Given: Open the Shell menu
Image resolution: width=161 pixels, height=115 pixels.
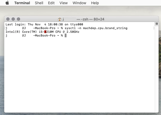Looking at the screenshot, I should (39, 3).
